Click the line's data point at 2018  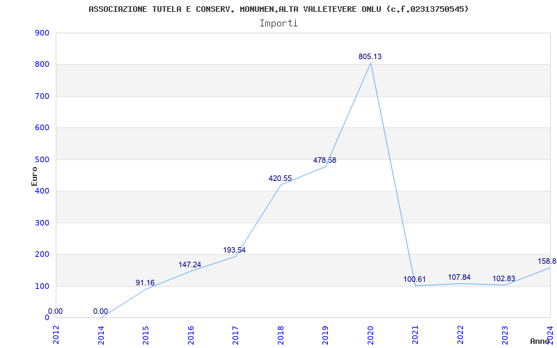click(281, 184)
